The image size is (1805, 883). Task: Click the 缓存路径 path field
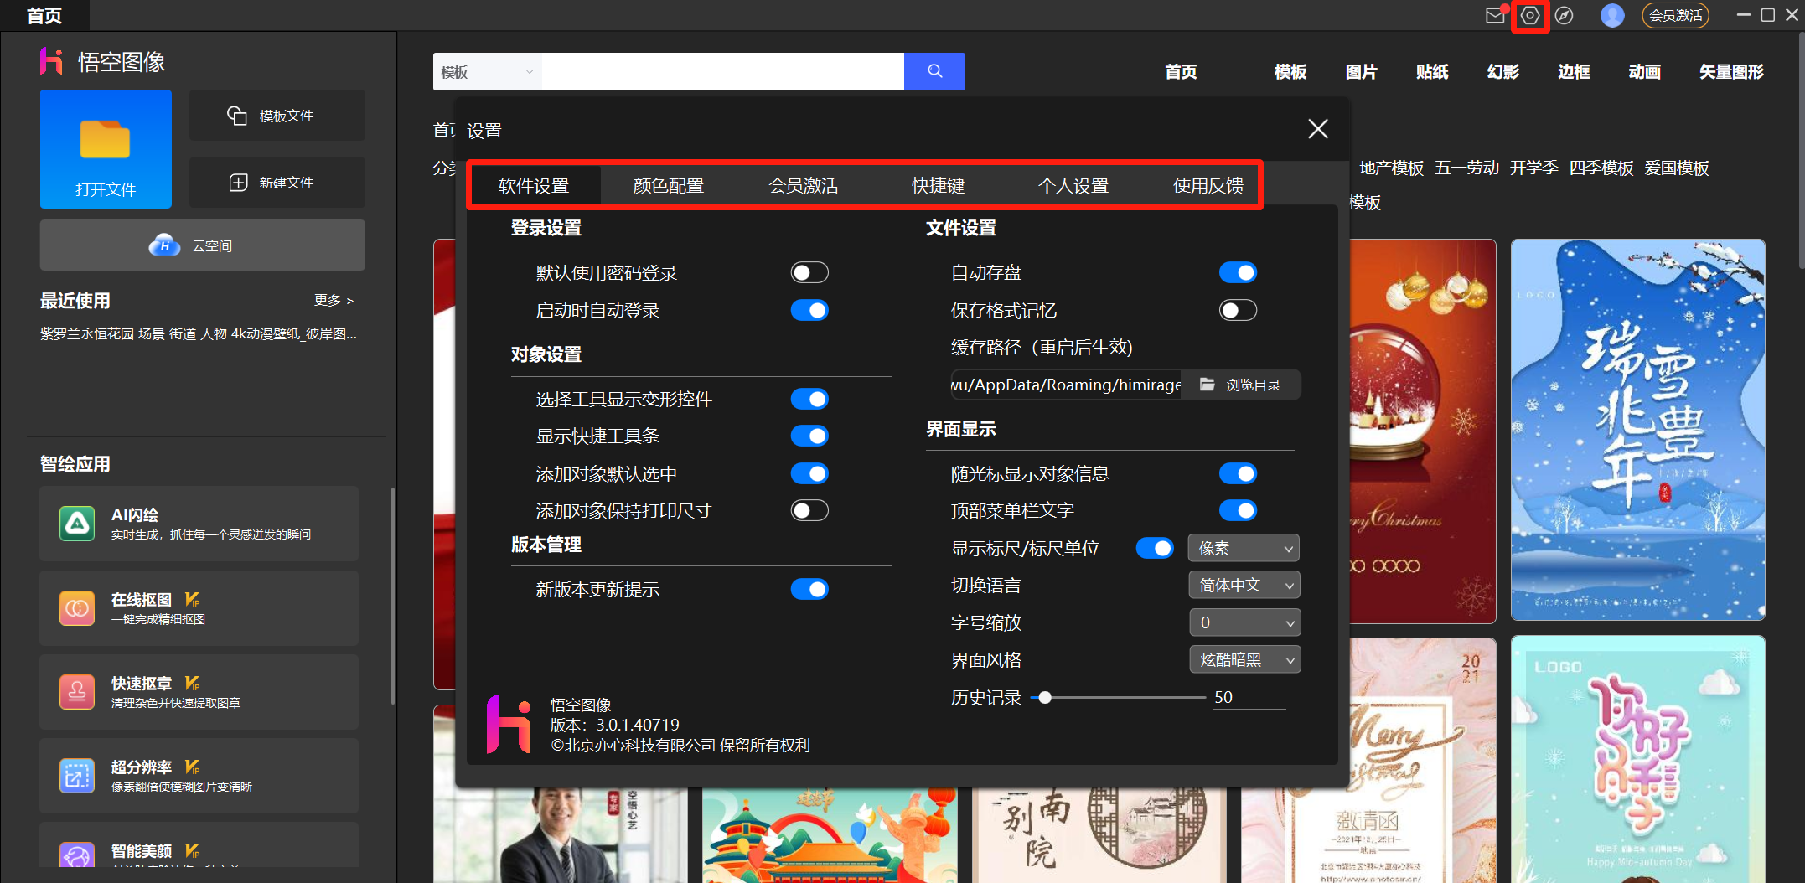(1065, 385)
